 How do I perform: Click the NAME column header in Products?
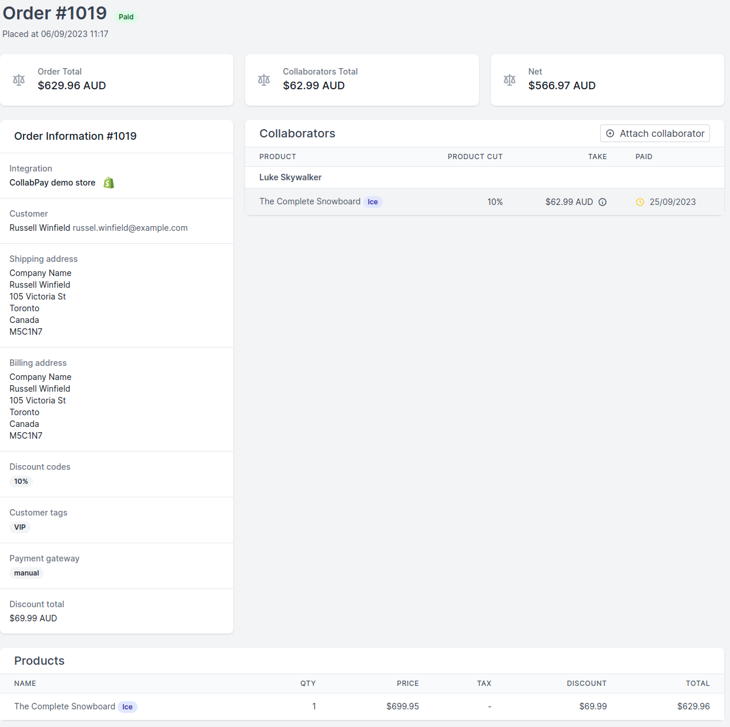click(x=25, y=684)
